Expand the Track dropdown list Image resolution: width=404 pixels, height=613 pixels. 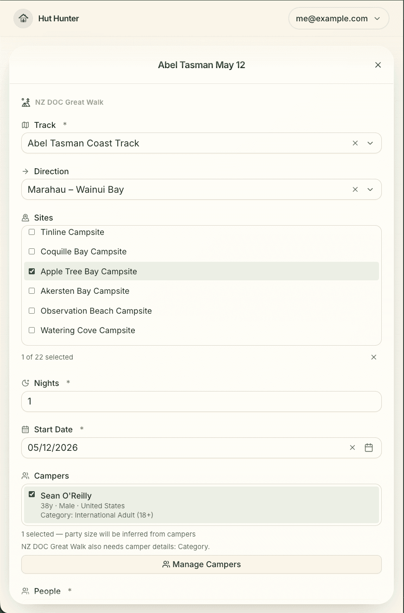[370, 143]
